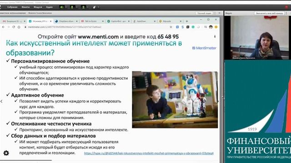The height and width of the screenshot is (163, 291).
Task: Click the green round extension icon
Action: coord(193,27)
